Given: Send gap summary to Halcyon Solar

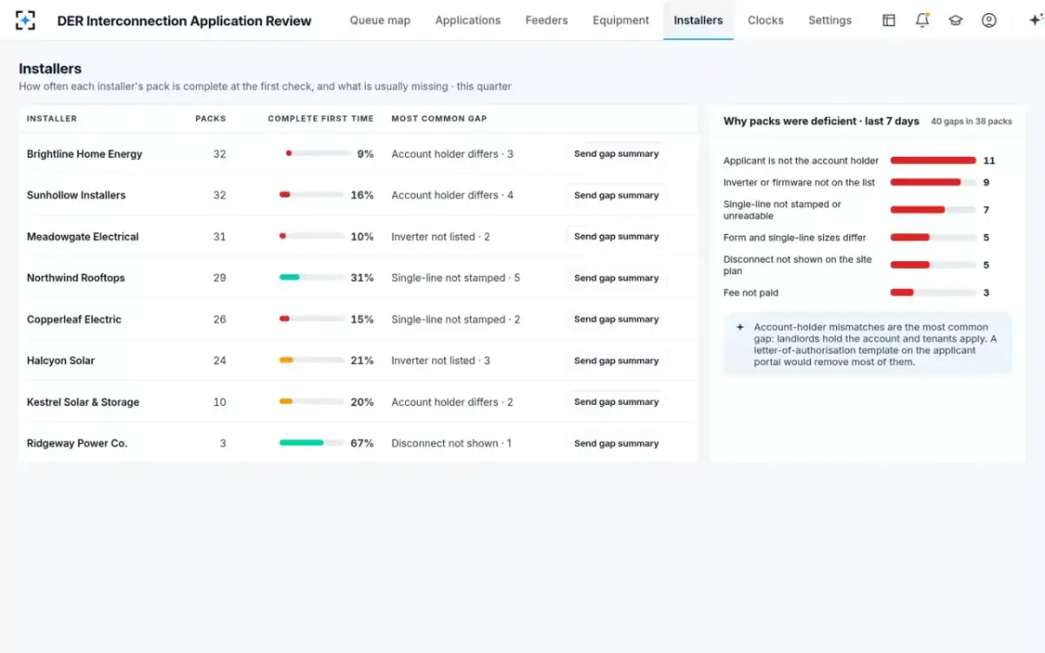Looking at the screenshot, I should tap(616, 360).
